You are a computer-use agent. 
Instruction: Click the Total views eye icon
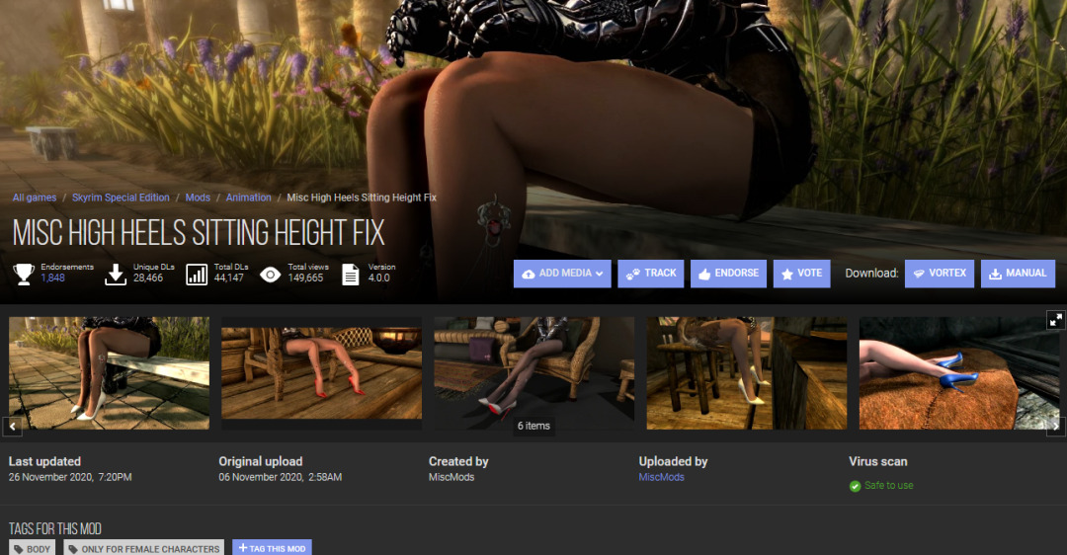[270, 275]
